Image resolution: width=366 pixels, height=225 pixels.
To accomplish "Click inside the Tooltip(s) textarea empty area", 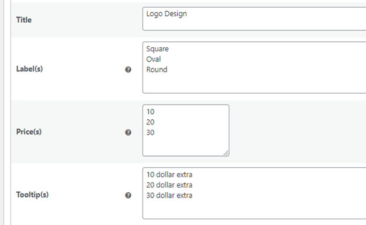I will 254,209.
